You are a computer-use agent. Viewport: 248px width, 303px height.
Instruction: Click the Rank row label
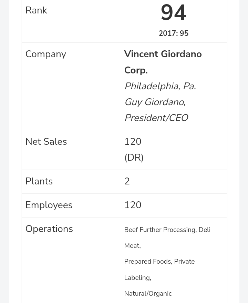(x=36, y=10)
